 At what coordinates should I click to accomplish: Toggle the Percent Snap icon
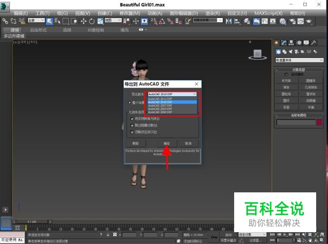pyautogui.click(x=170, y=21)
